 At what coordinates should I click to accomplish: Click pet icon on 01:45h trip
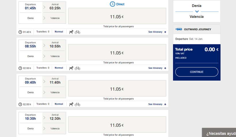(x=71, y=32)
